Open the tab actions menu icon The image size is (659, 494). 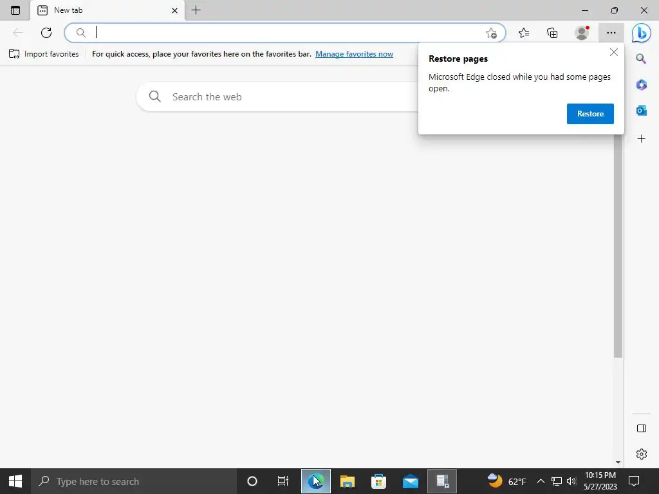coord(15,10)
